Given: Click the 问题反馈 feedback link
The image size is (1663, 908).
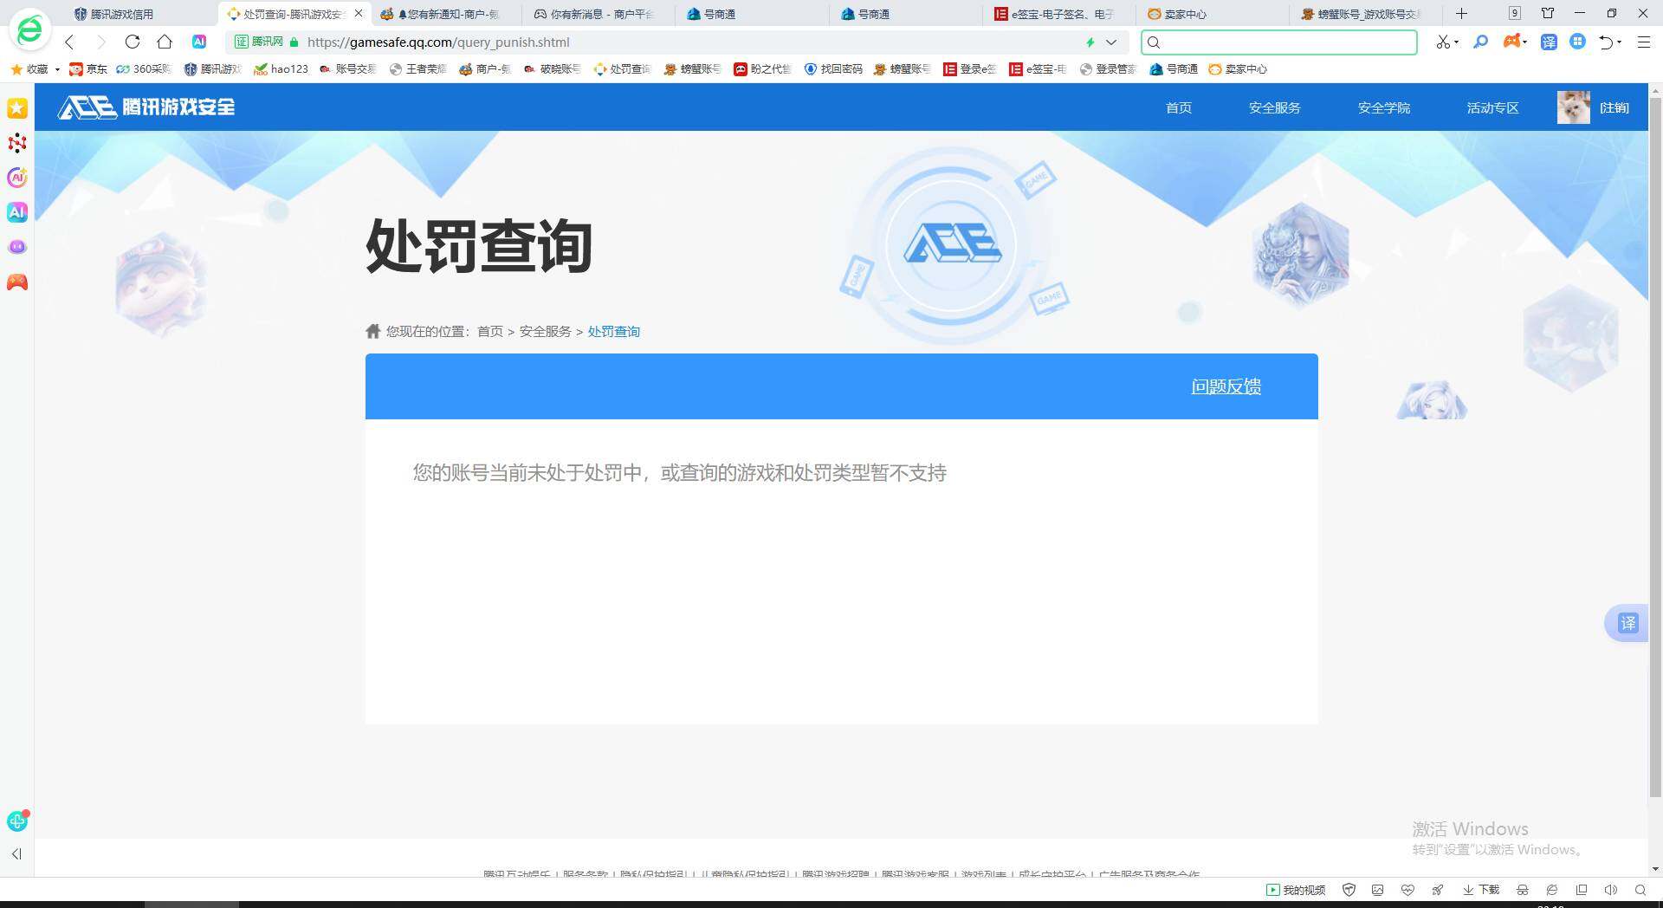Looking at the screenshot, I should point(1226,386).
